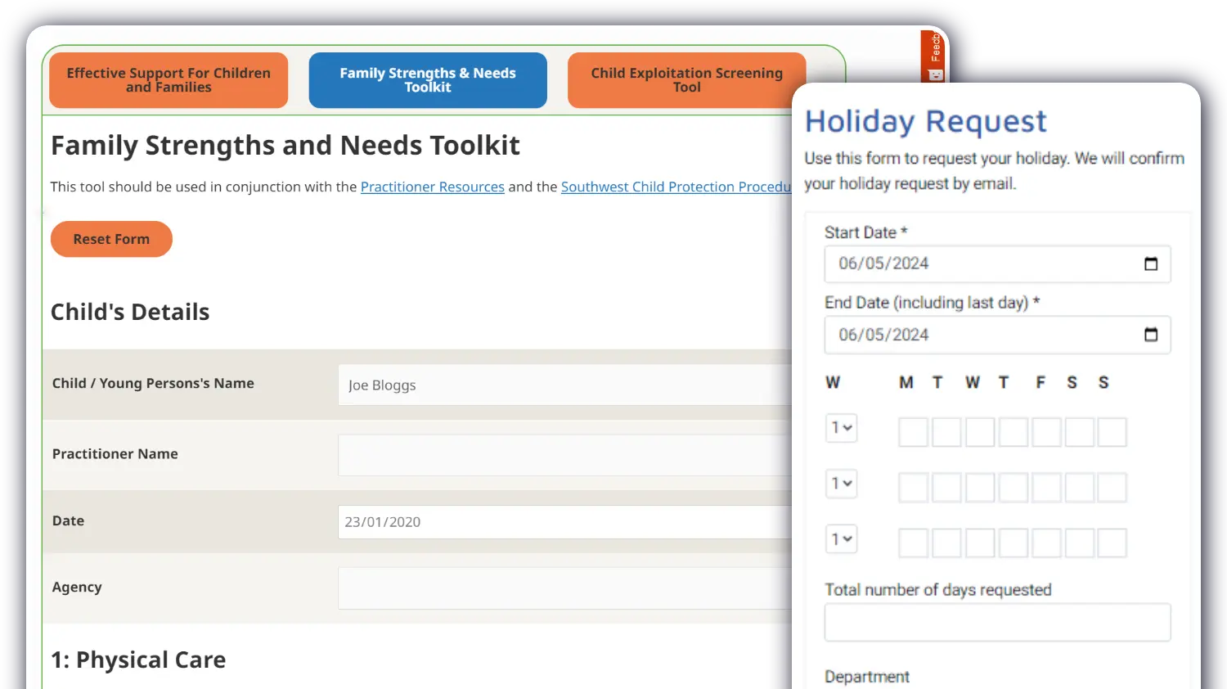This screenshot has height=689, width=1227.
Task: Tick the Friday checkbox in the second week row
Action: (1046, 488)
